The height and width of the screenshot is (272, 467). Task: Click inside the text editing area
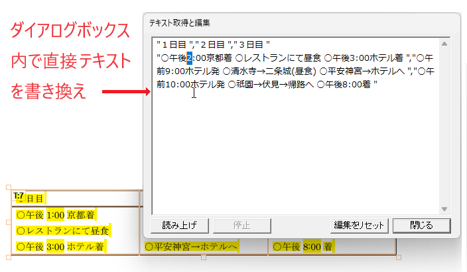(295, 126)
